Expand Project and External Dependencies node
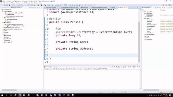This screenshot has width=173, height=97. 3,29
